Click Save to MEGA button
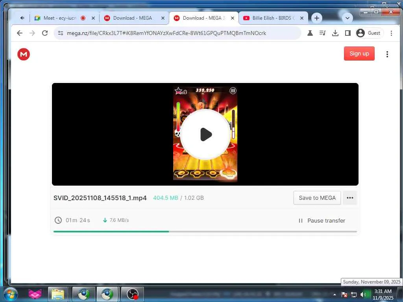Screen dimensions: 403x302 (317, 198)
